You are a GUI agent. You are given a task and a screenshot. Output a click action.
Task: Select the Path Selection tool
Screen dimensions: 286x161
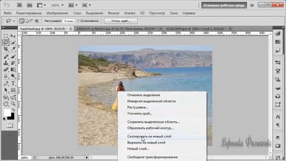pyautogui.click(x=6, y=90)
